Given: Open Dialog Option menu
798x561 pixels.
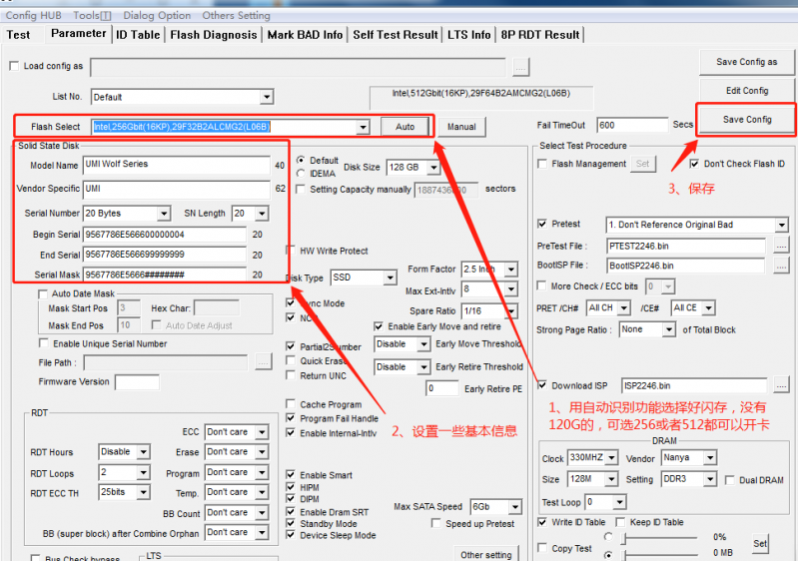Looking at the screenshot, I should pyautogui.click(x=157, y=15).
